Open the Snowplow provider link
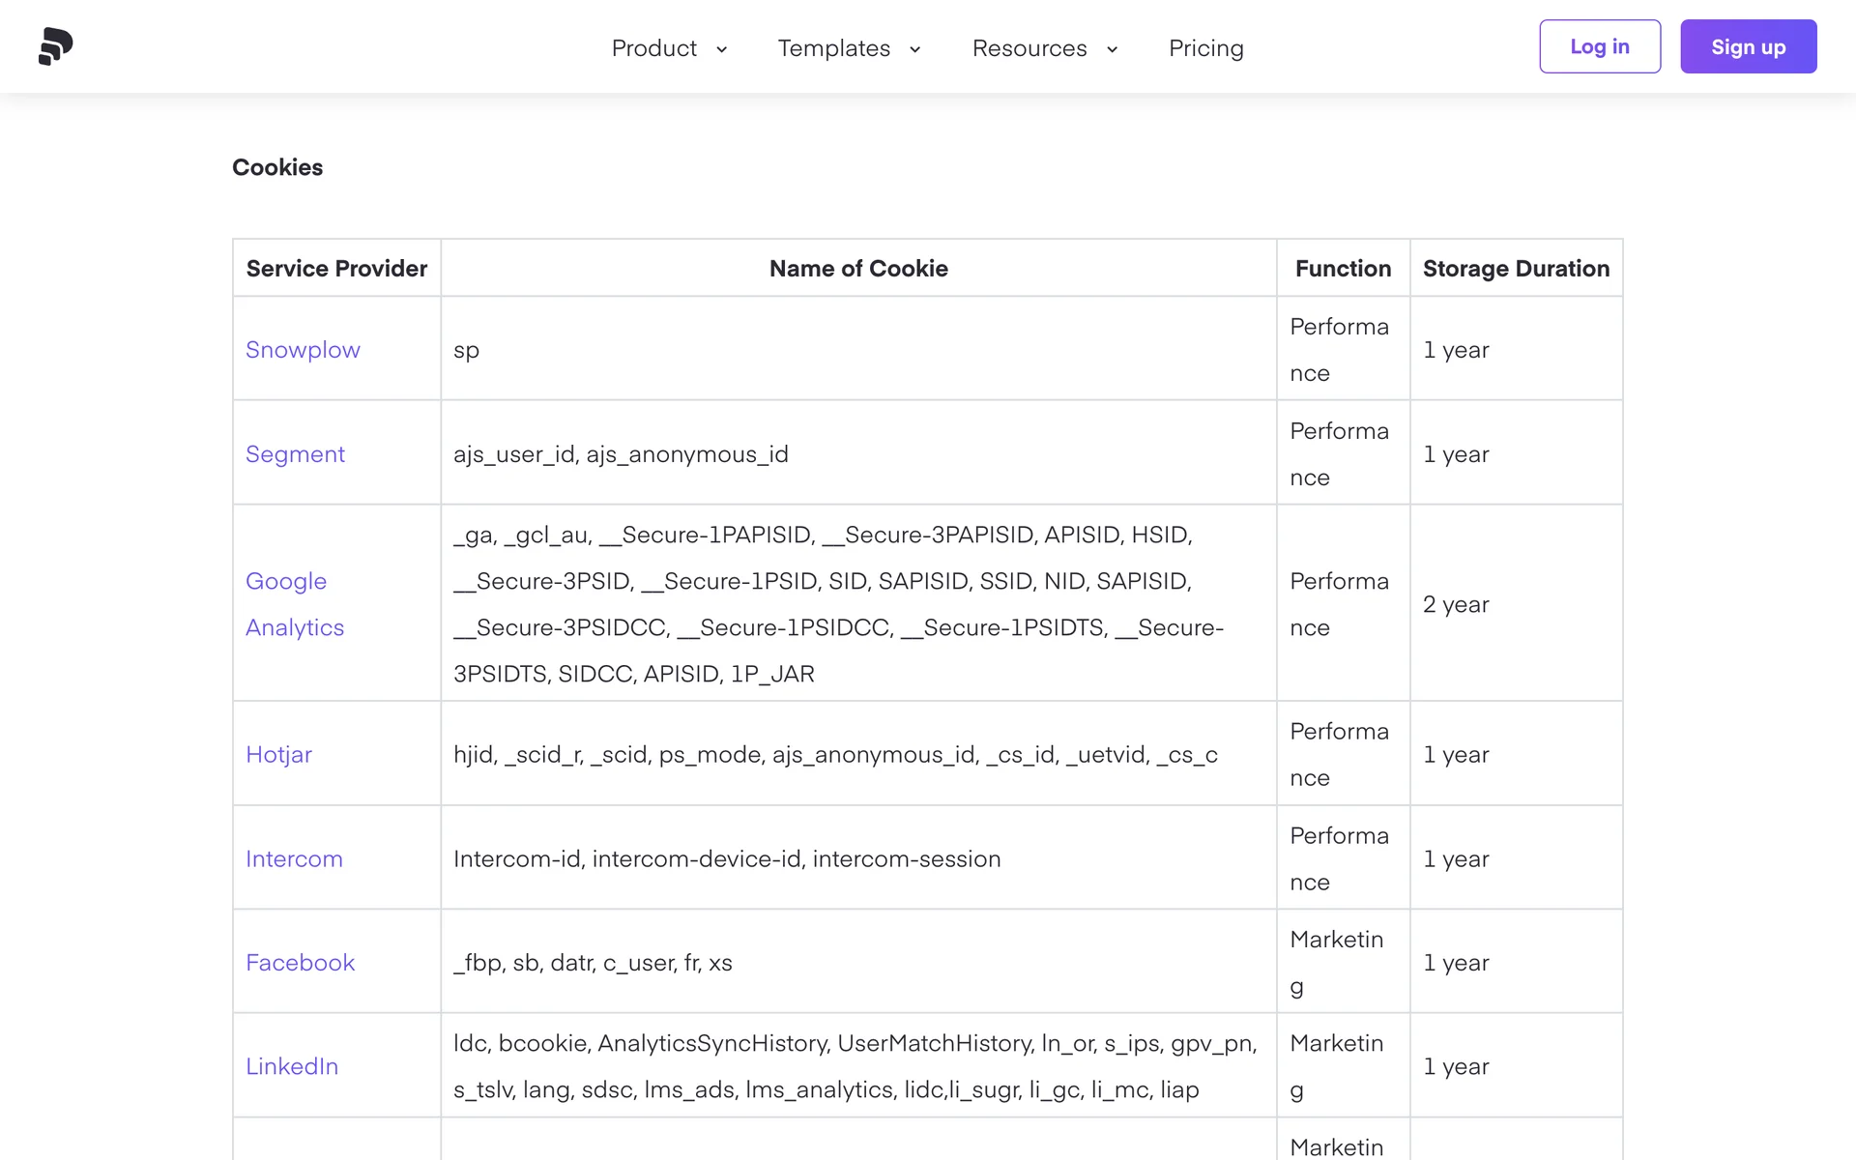The image size is (1856, 1160). click(303, 350)
